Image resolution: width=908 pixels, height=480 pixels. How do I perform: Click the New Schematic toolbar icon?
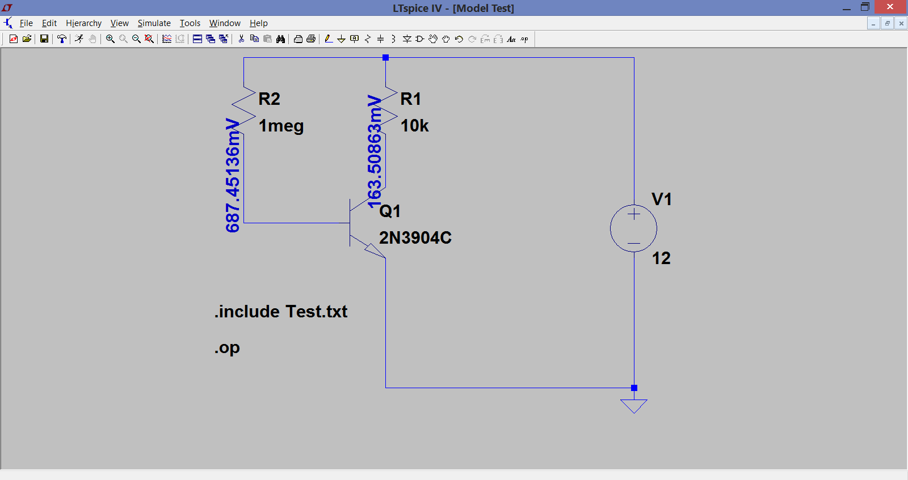tap(14, 39)
